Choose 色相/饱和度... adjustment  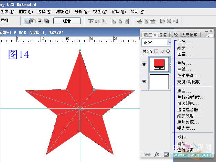(x=191, y=97)
